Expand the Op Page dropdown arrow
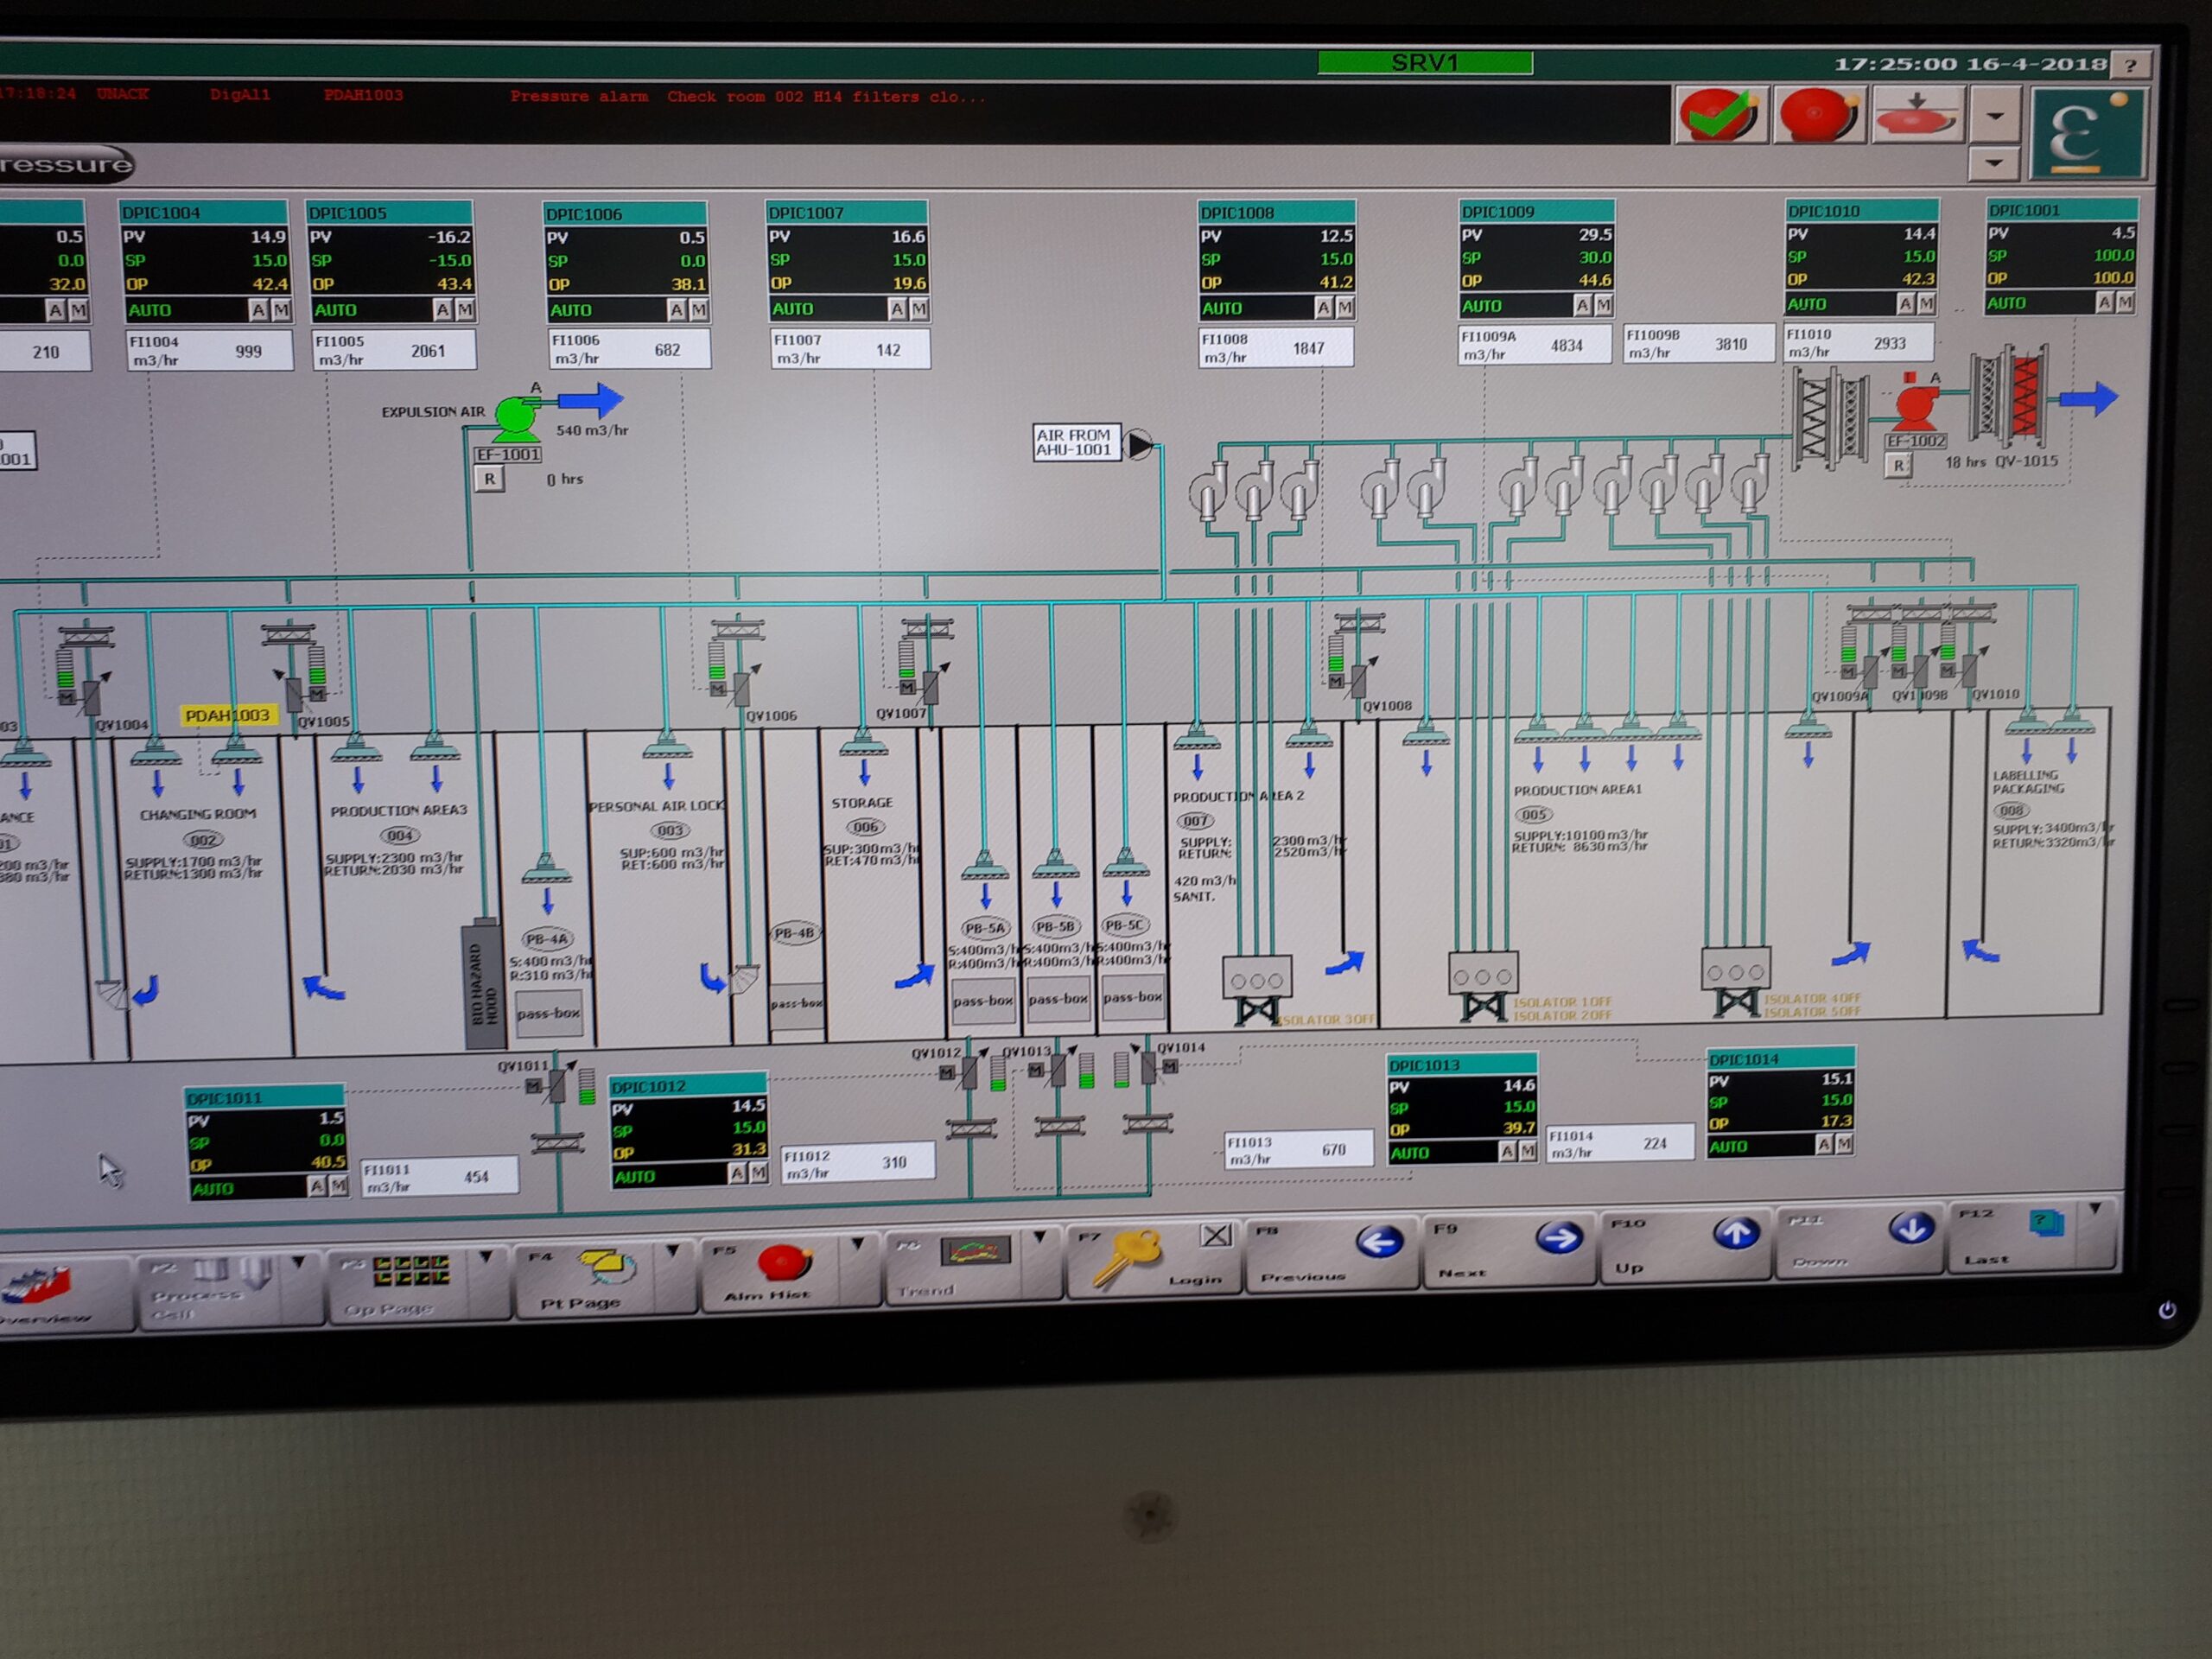This screenshot has width=2212, height=1659. [486, 1258]
